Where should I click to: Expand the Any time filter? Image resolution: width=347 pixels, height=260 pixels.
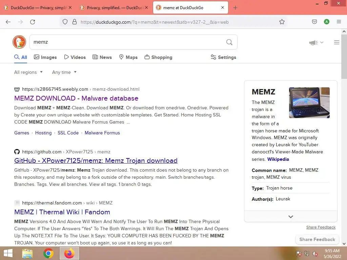click(x=64, y=72)
